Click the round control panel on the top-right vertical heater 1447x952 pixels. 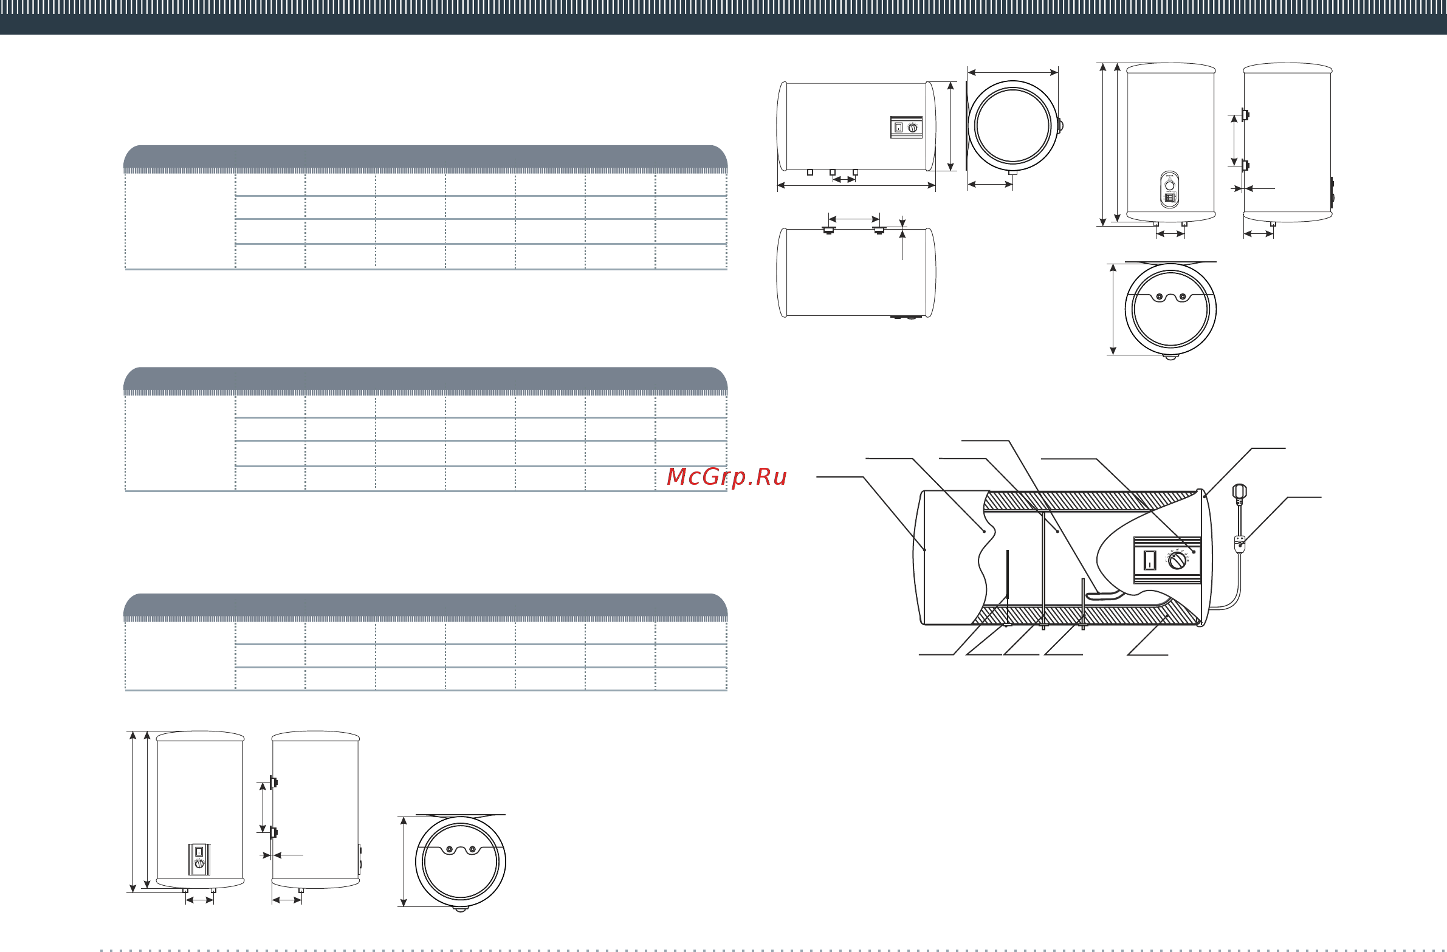click(1169, 189)
